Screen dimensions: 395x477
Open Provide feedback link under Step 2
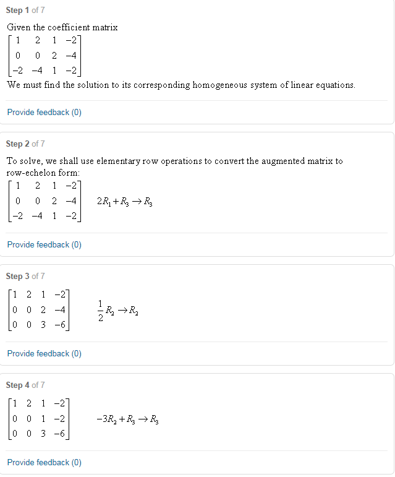tap(44, 244)
